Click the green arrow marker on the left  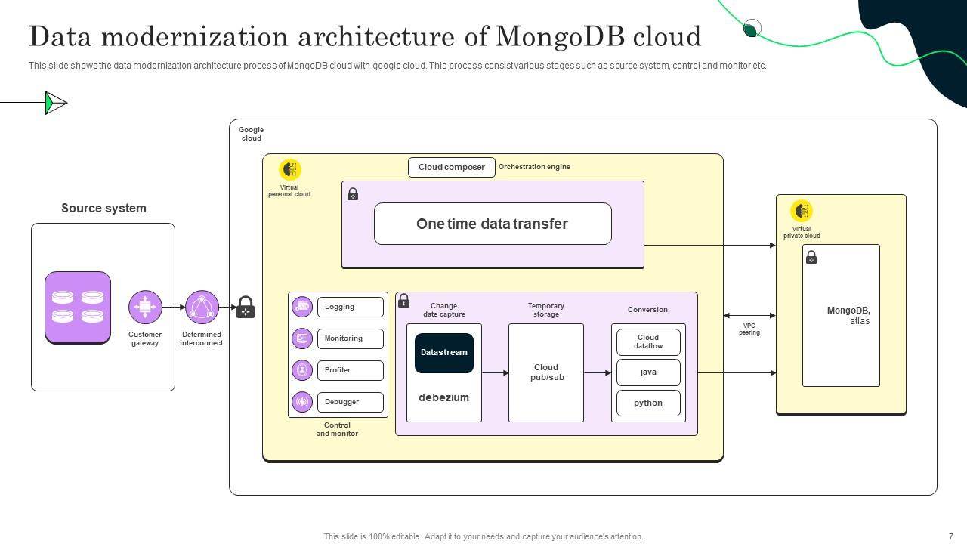[55, 102]
